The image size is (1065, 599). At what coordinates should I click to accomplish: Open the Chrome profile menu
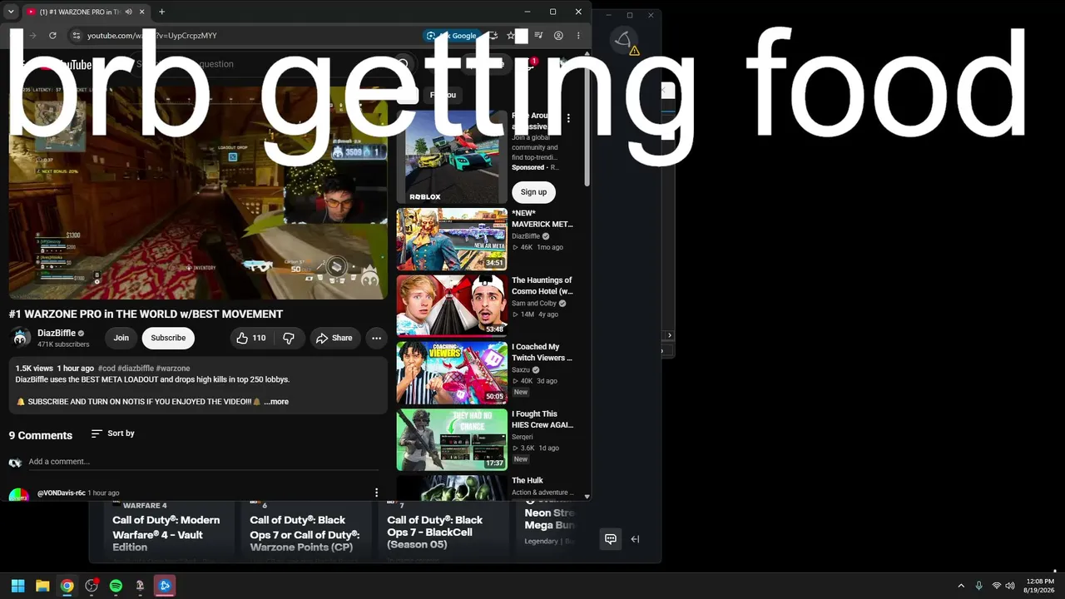558,36
